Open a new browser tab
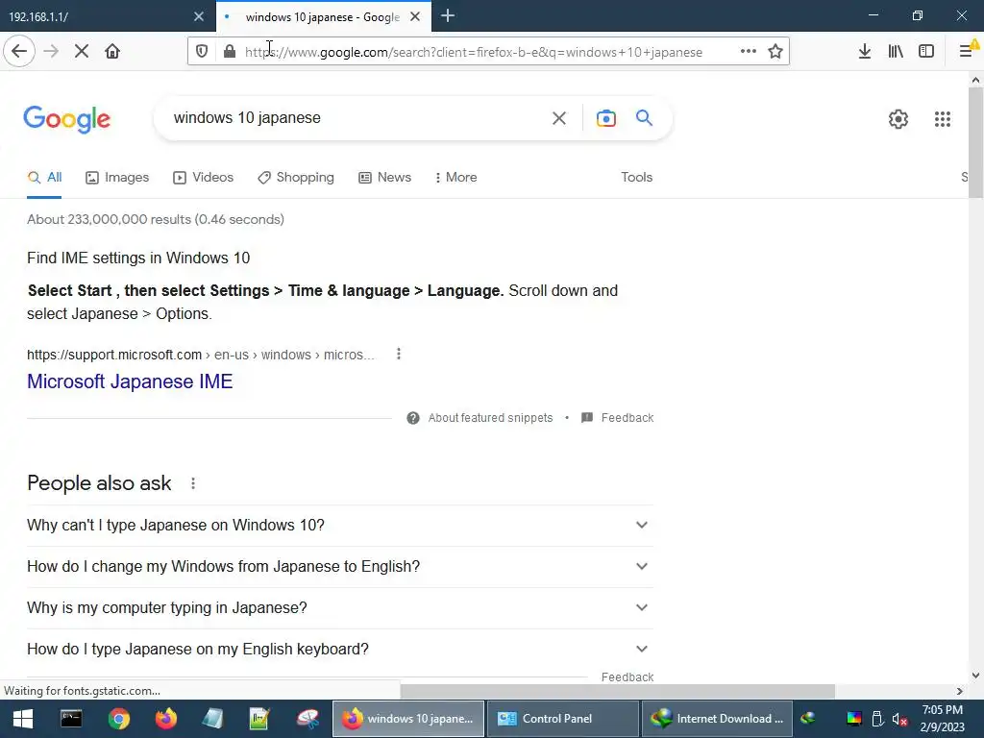The image size is (984, 738). [448, 16]
